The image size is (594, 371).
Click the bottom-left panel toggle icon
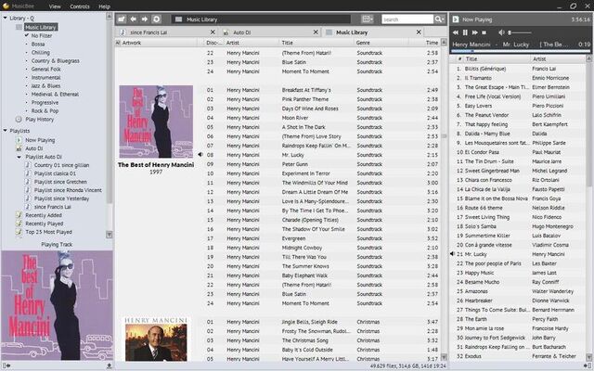pos(6,365)
